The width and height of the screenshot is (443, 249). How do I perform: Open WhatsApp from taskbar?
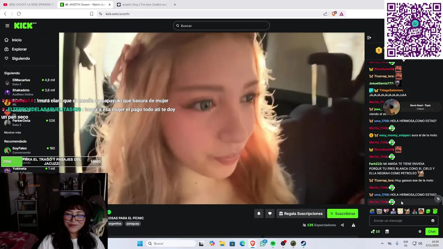click(263, 243)
